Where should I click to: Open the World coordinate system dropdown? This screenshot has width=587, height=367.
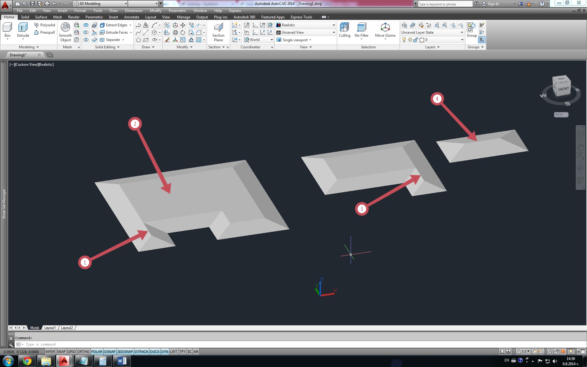tap(259, 40)
